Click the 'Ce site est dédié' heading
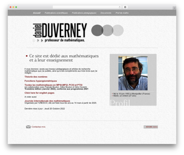 click(64, 58)
